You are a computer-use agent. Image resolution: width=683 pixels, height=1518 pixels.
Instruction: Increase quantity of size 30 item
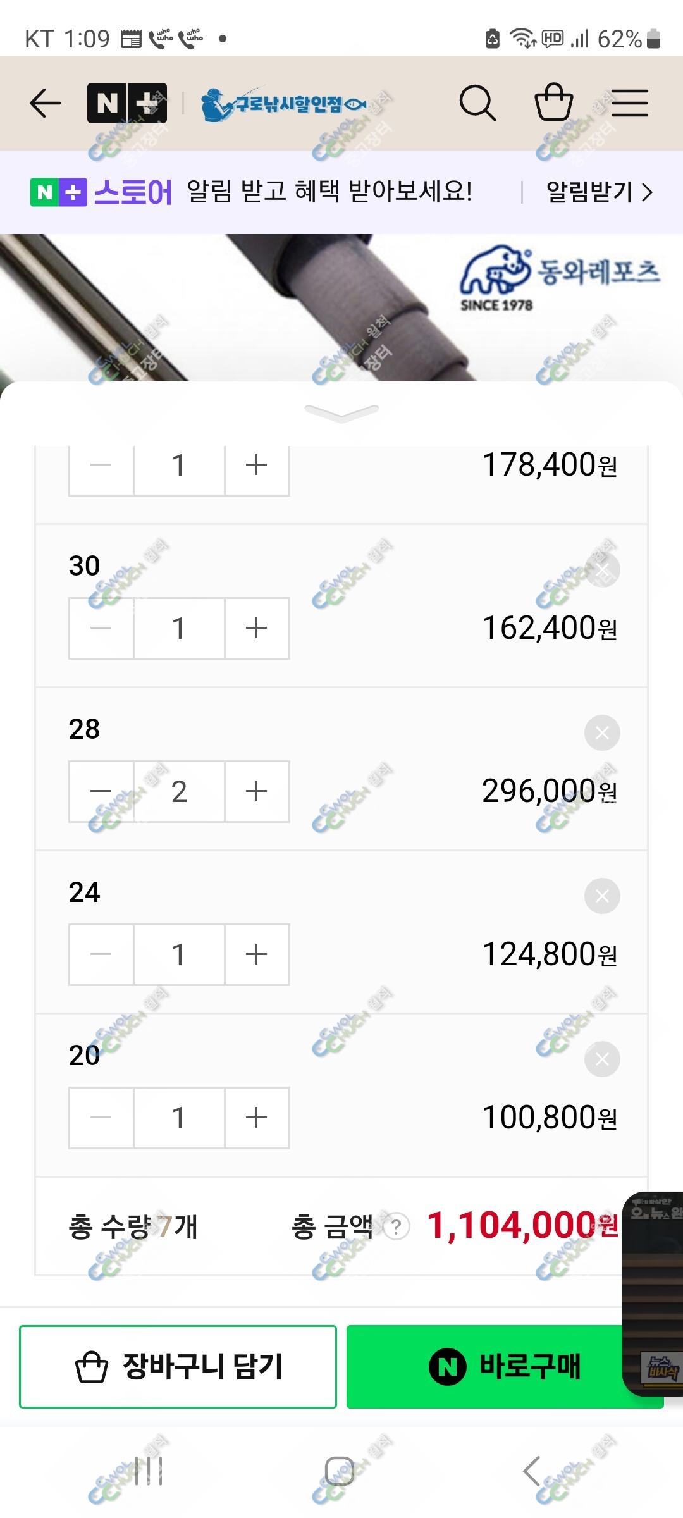[257, 628]
